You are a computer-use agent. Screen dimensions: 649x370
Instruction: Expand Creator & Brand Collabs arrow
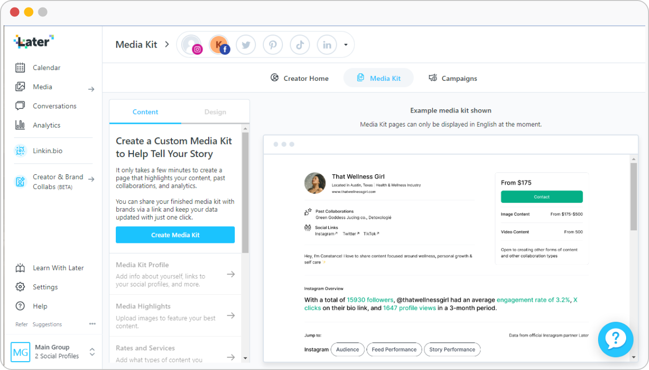tap(92, 179)
